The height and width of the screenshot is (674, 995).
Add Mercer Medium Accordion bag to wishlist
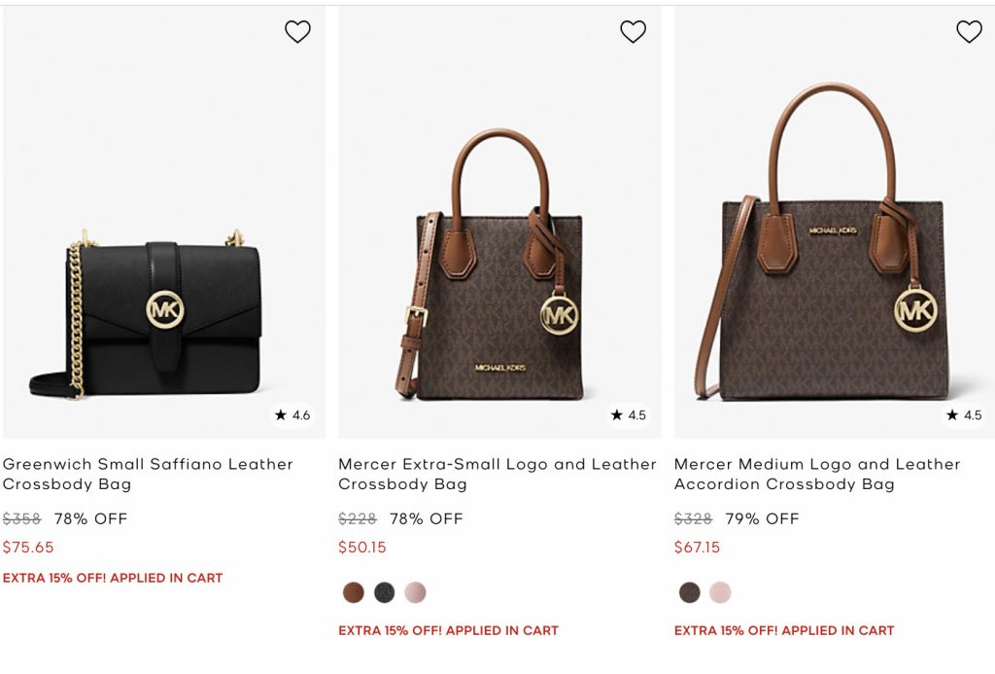coord(969,32)
